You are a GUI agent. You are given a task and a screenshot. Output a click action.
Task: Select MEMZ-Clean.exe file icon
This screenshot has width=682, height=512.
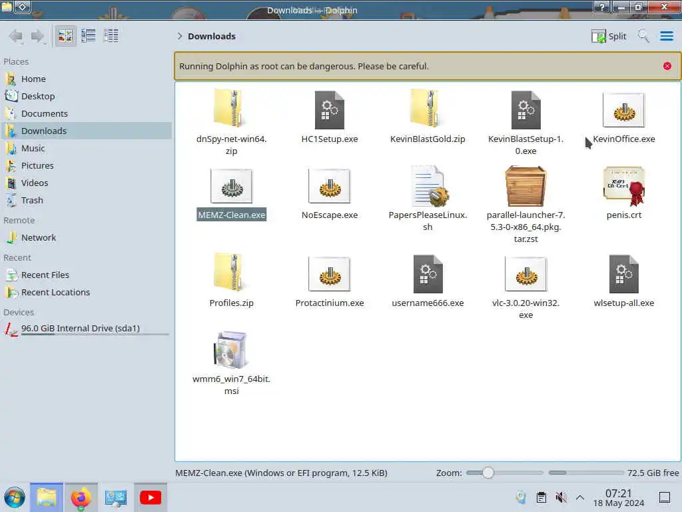pyautogui.click(x=231, y=186)
